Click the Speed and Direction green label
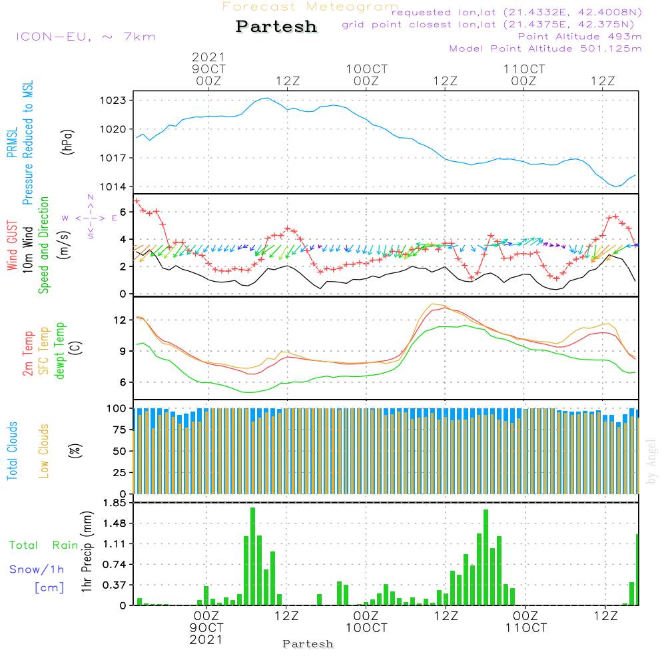Screen dimensions: 666x666 [44, 245]
